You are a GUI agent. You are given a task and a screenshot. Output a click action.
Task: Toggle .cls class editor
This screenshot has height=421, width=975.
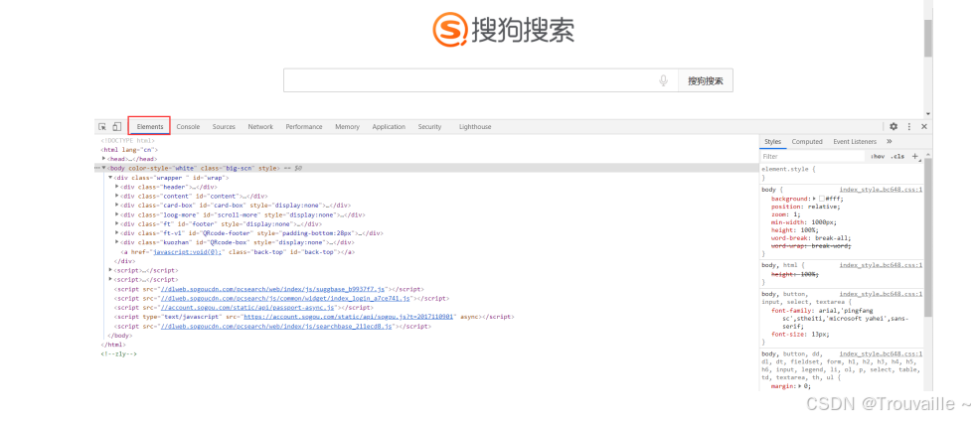click(x=897, y=157)
